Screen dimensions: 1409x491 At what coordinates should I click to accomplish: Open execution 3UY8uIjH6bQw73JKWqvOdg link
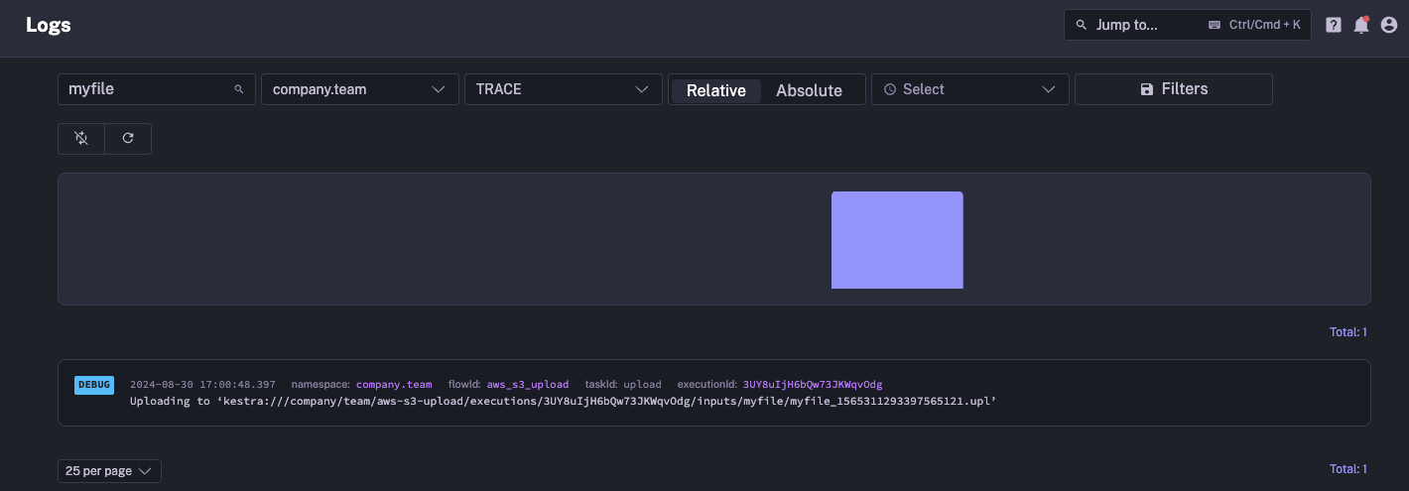[x=812, y=385]
